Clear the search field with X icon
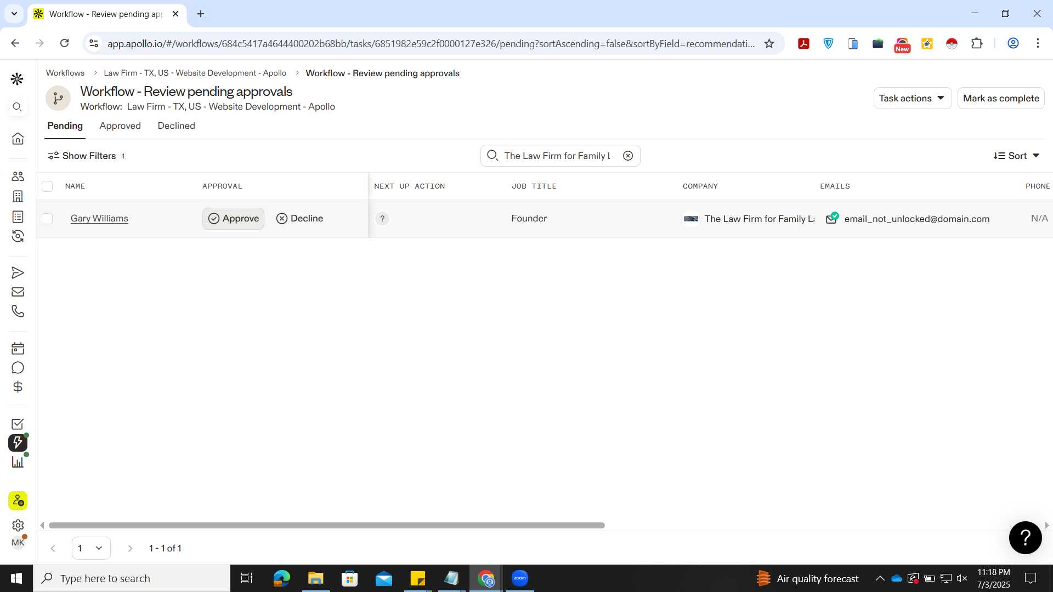The width and height of the screenshot is (1053, 592). pos(628,156)
